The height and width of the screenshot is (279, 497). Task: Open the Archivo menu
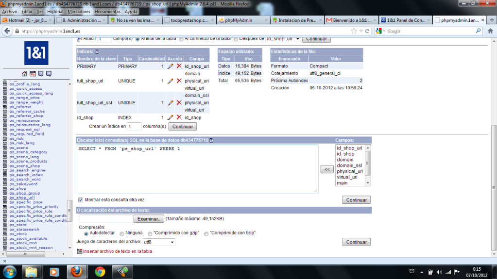pos(10,11)
